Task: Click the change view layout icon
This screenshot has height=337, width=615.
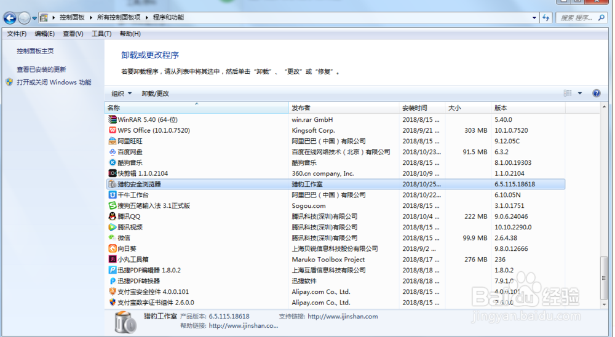Action: [568, 93]
